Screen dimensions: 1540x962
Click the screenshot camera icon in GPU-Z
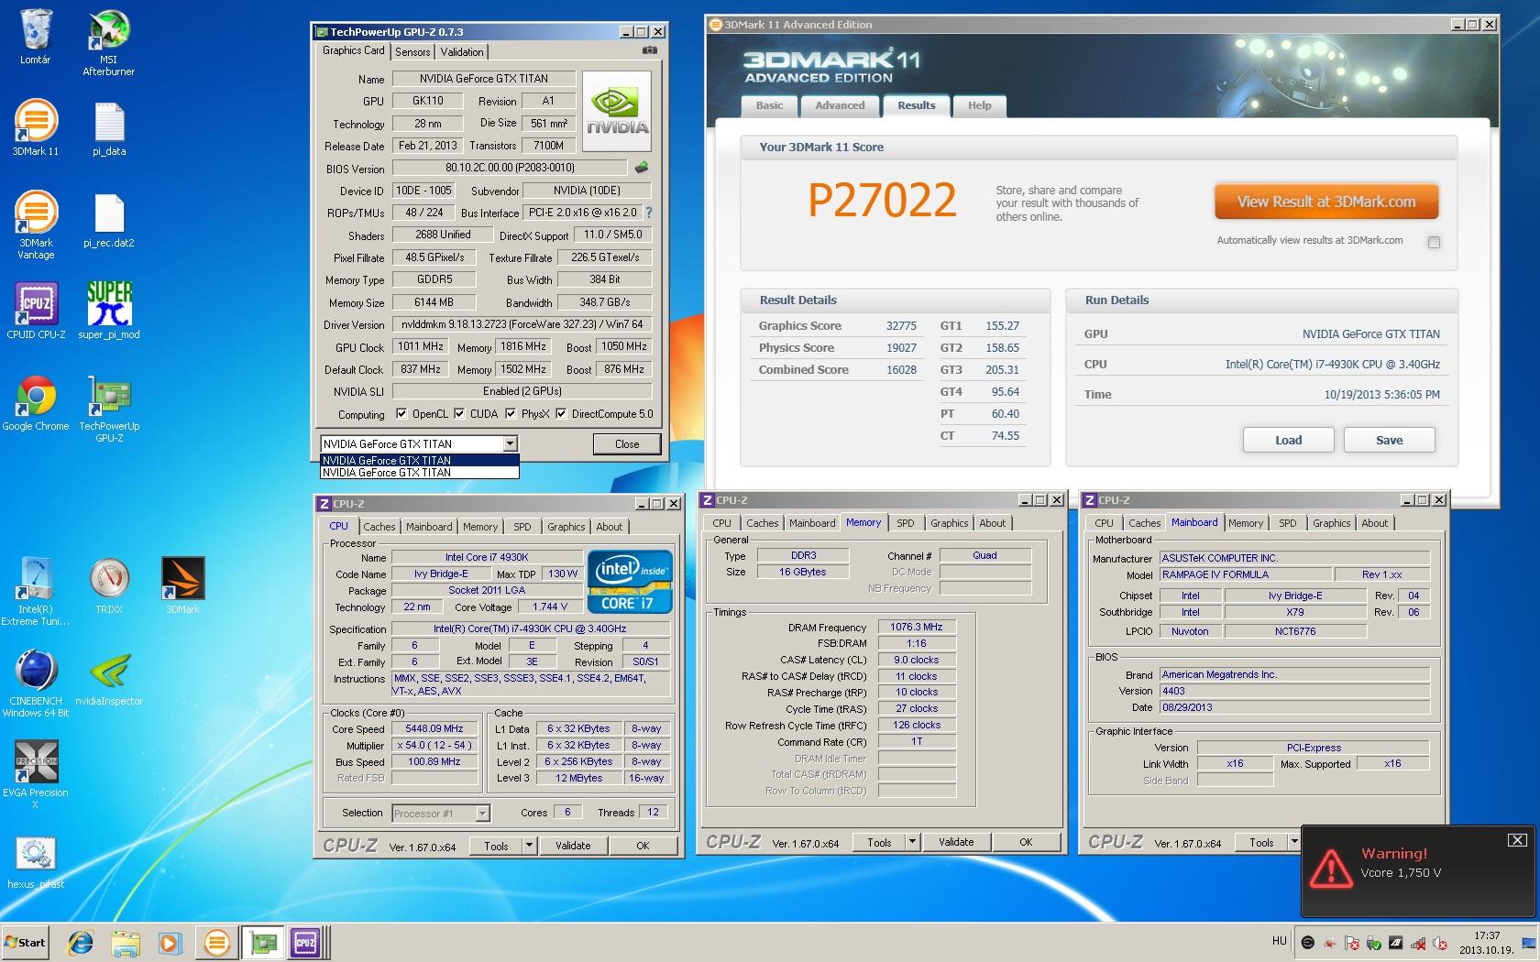click(649, 51)
